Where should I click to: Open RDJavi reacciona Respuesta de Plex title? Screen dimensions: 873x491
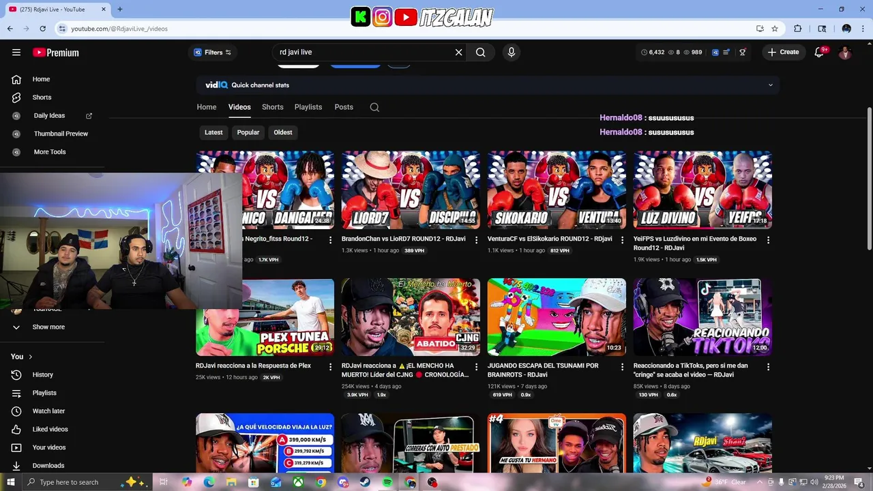[x=253, y=366]
